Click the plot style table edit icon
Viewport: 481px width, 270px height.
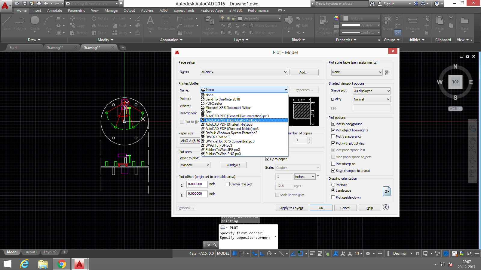[387, 72]
